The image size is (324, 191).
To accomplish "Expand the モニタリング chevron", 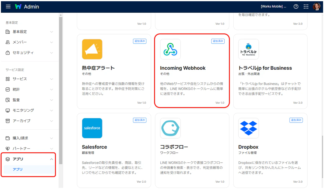I will 52,111.
